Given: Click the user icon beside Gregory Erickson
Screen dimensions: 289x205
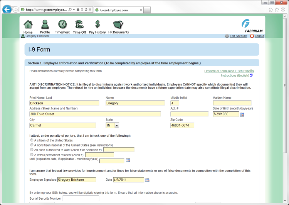Looking at the screenshot, I should pos(23,36).
